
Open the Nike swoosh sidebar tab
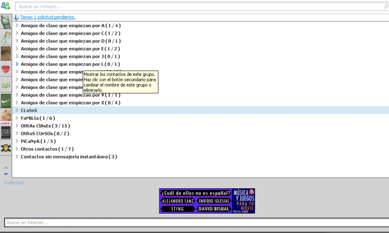pos(6,101)
